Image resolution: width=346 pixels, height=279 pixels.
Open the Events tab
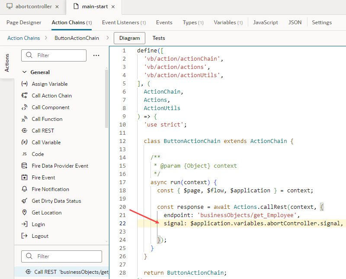coord(164,23)
